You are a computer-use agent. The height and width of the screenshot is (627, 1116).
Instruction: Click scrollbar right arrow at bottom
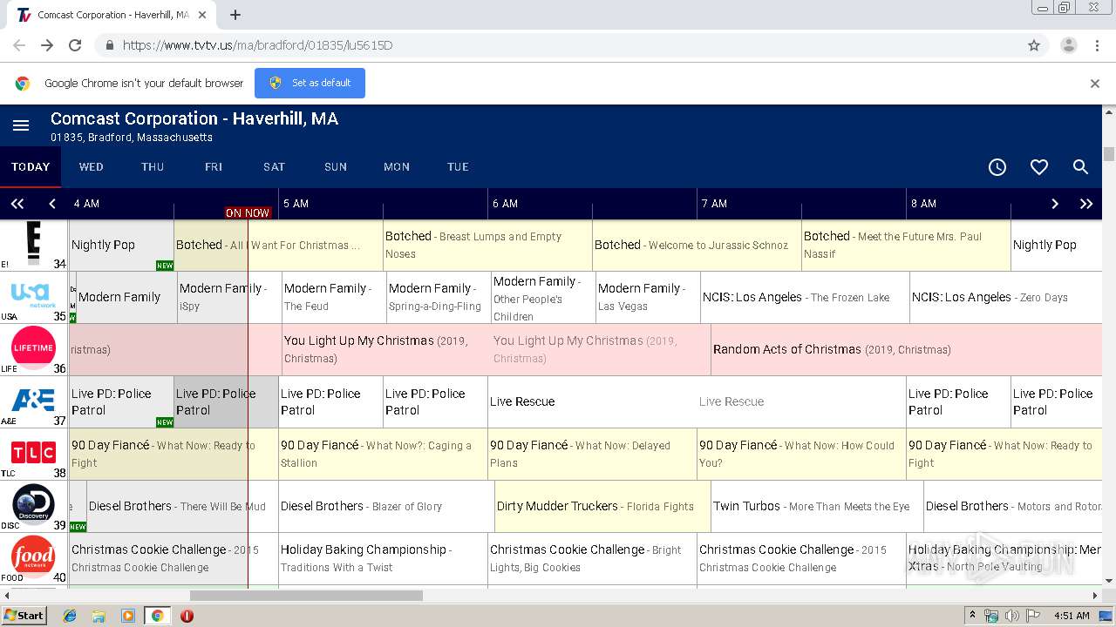(1096, 596)
